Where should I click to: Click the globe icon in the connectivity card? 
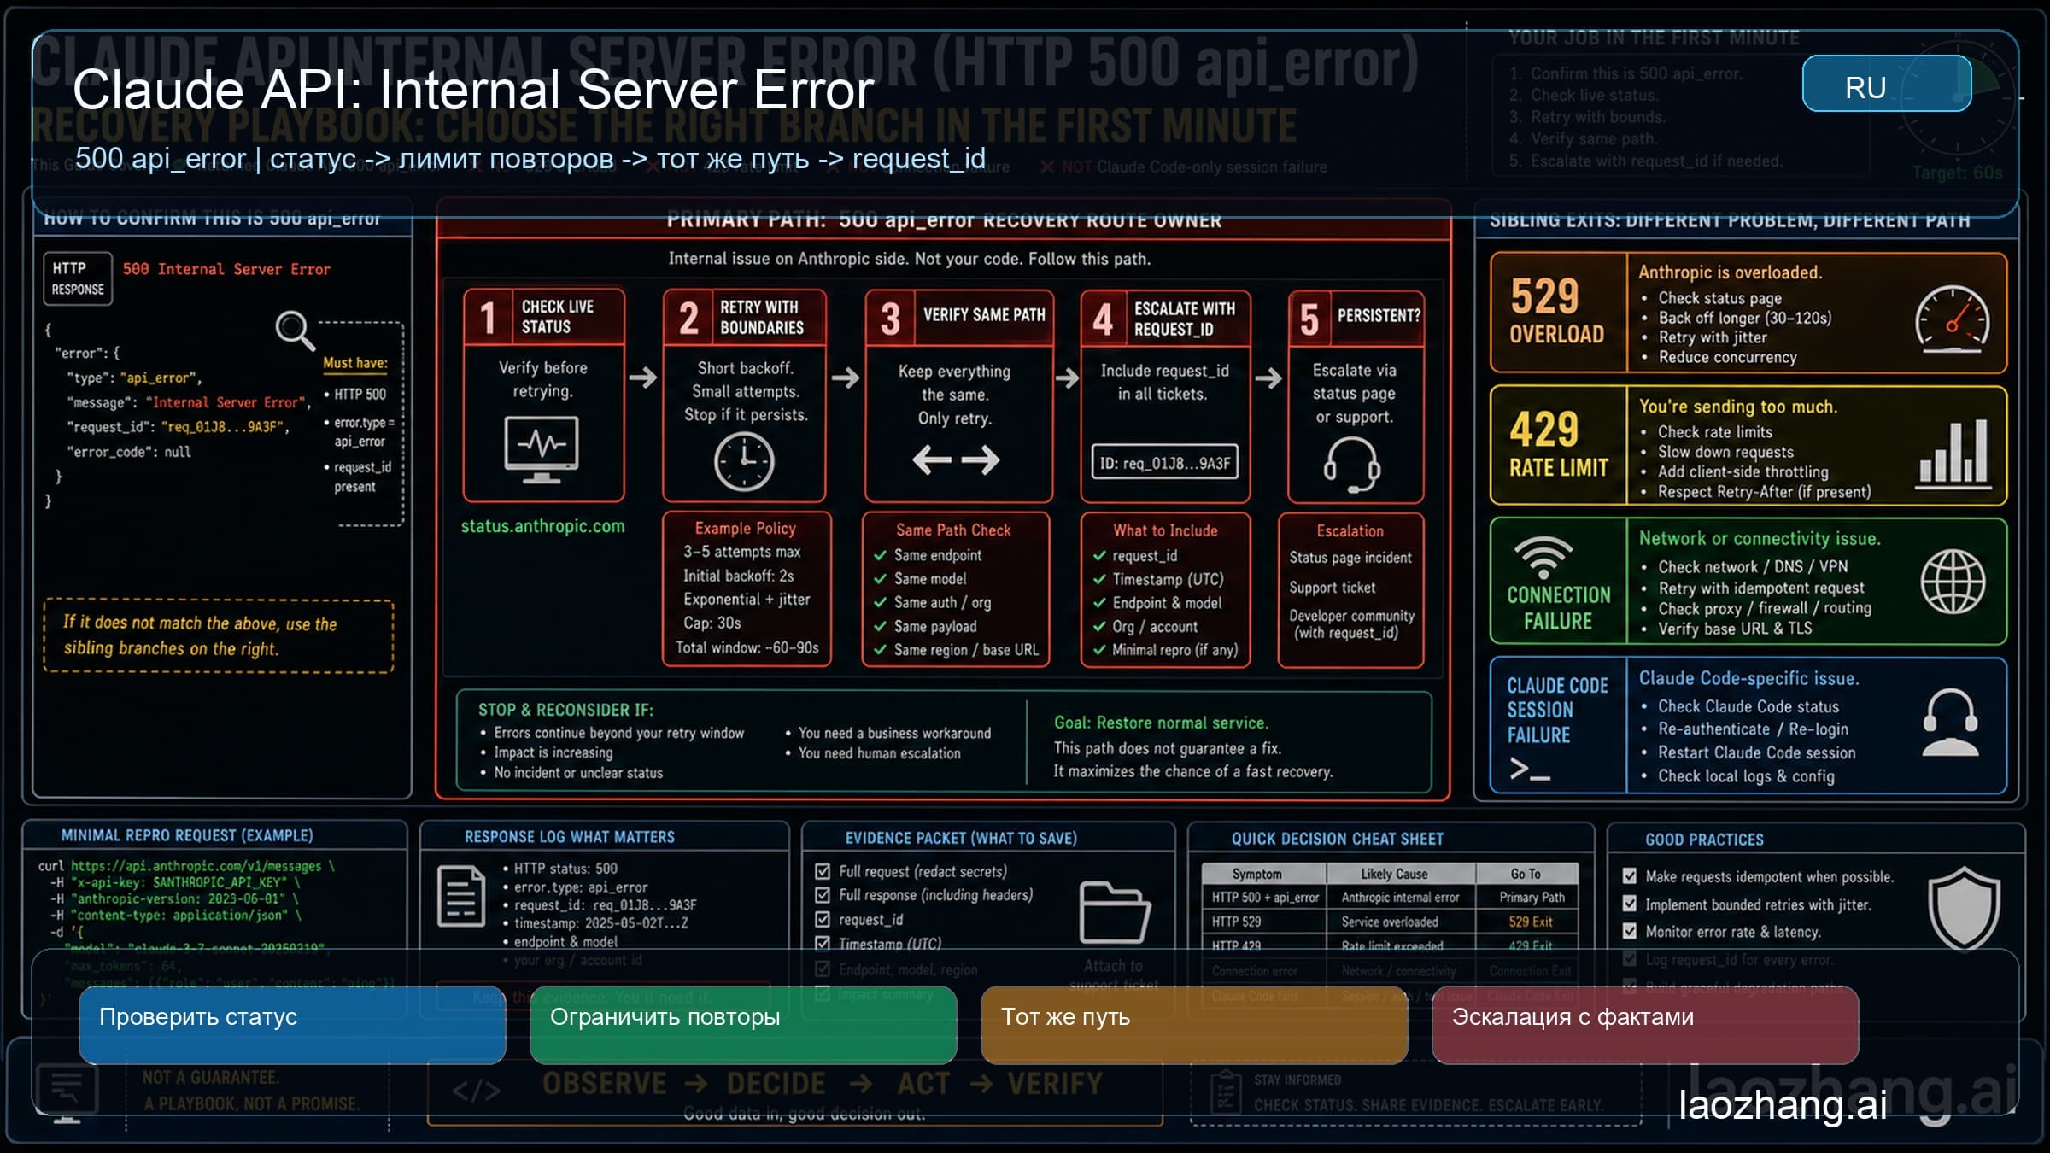[x=1953, y=582]
